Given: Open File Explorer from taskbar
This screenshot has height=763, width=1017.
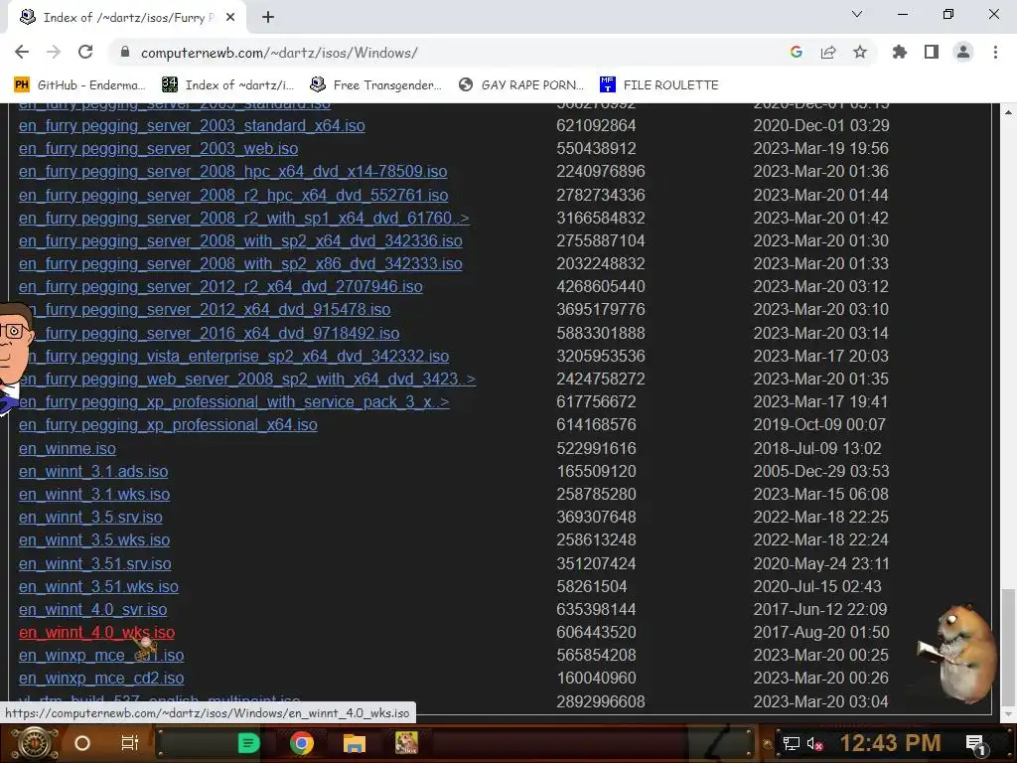Looking at the screenshot, I should tap(355, 743).
